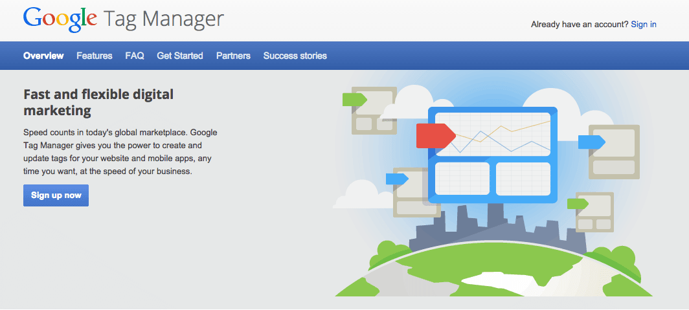View the Success stories tab

click(x=295, y=56)
